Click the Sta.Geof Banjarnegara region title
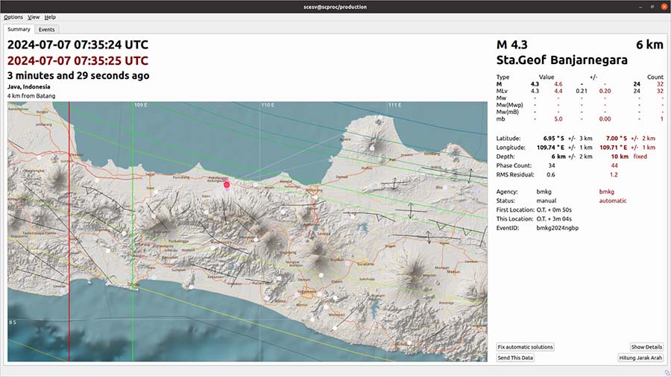671x377 pixels. [x=561, y=60]
